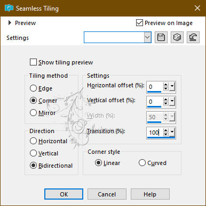Click inside the Vertical offset value field

(x=155, y=102)
